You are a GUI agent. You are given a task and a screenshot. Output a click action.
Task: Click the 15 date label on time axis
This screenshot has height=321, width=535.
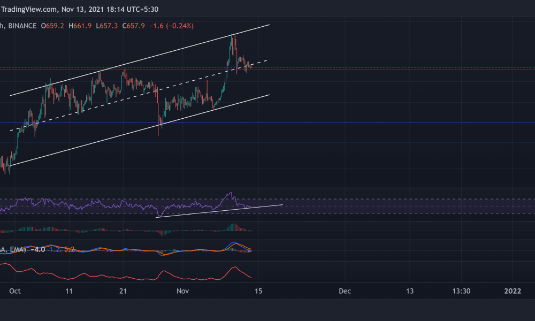pos(258,291)
